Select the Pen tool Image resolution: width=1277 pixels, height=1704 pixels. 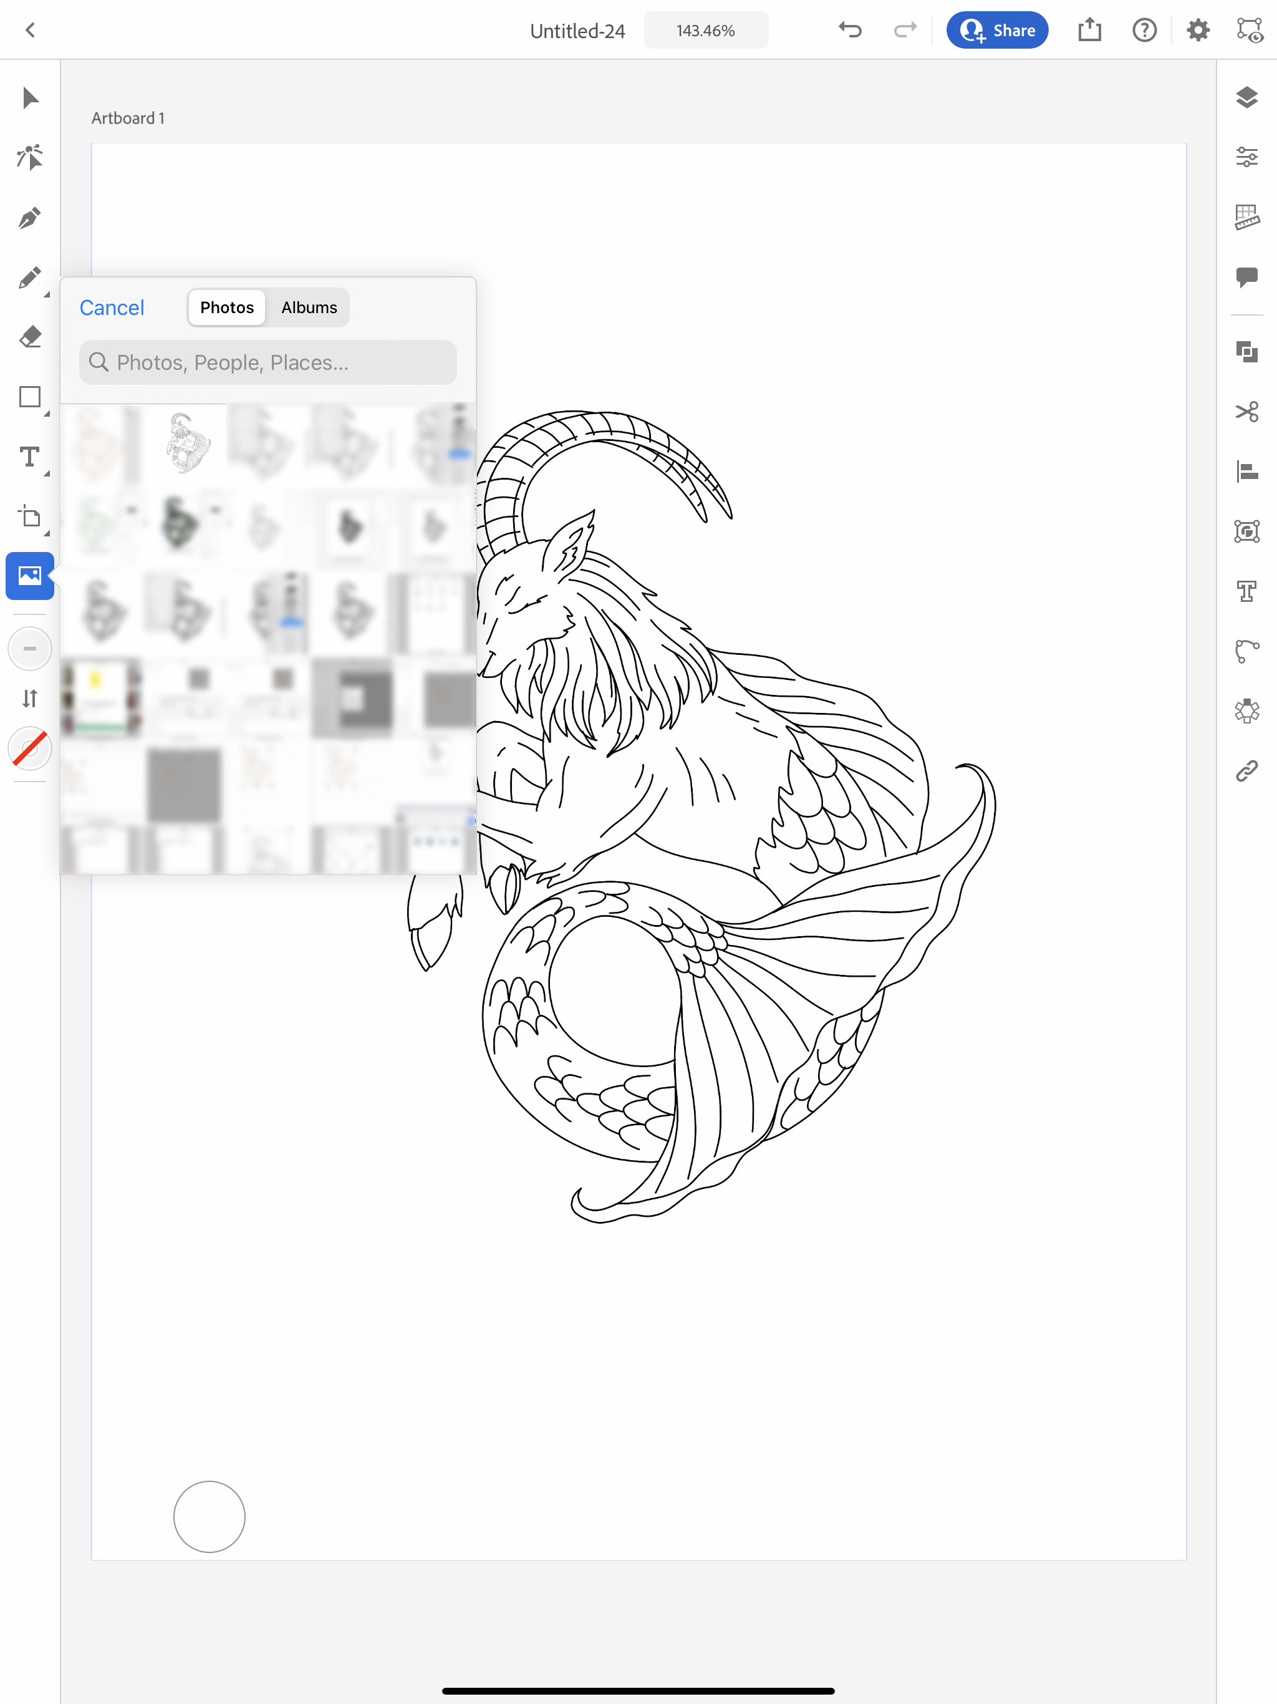[x=30, y=217]
